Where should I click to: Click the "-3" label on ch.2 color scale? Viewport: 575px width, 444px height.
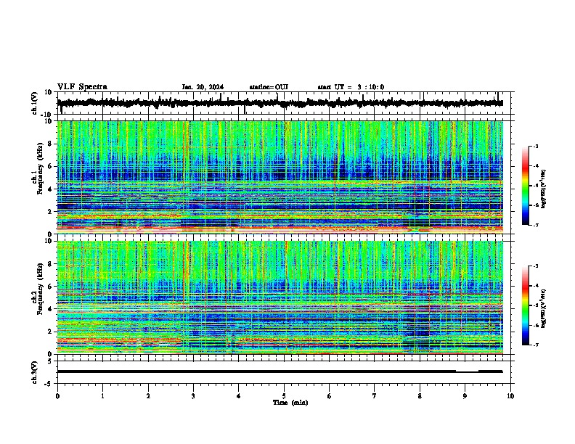[536, 266]
